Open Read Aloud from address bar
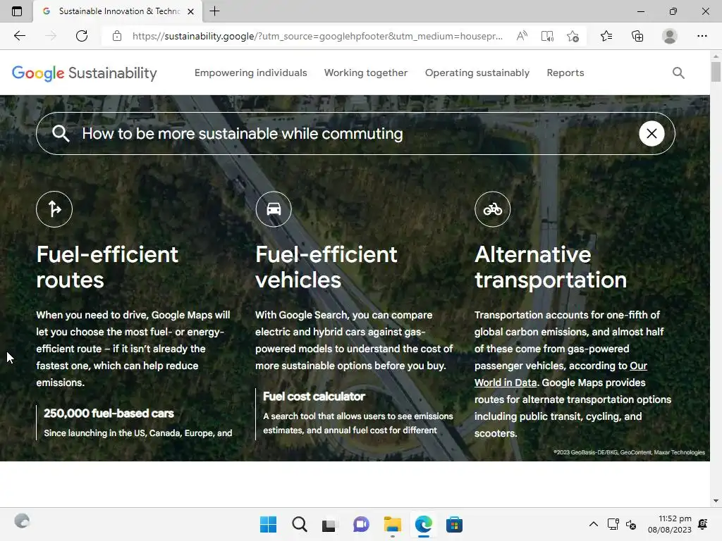 [x=522, y=36]
